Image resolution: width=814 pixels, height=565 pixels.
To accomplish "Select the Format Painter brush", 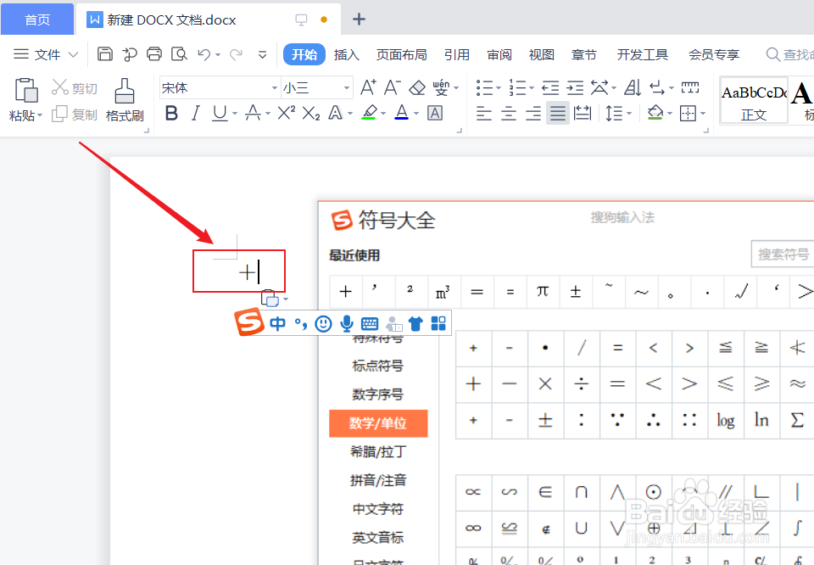I will click(x=125, y=91).
